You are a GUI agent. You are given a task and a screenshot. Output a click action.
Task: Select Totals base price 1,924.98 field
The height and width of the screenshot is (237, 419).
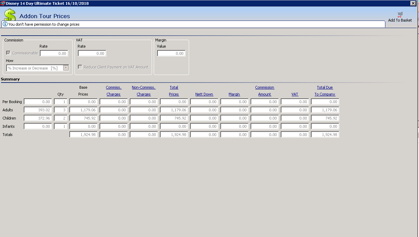pos(83,135)
